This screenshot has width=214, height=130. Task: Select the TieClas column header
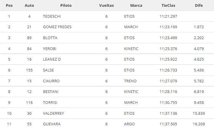(168, 6)
